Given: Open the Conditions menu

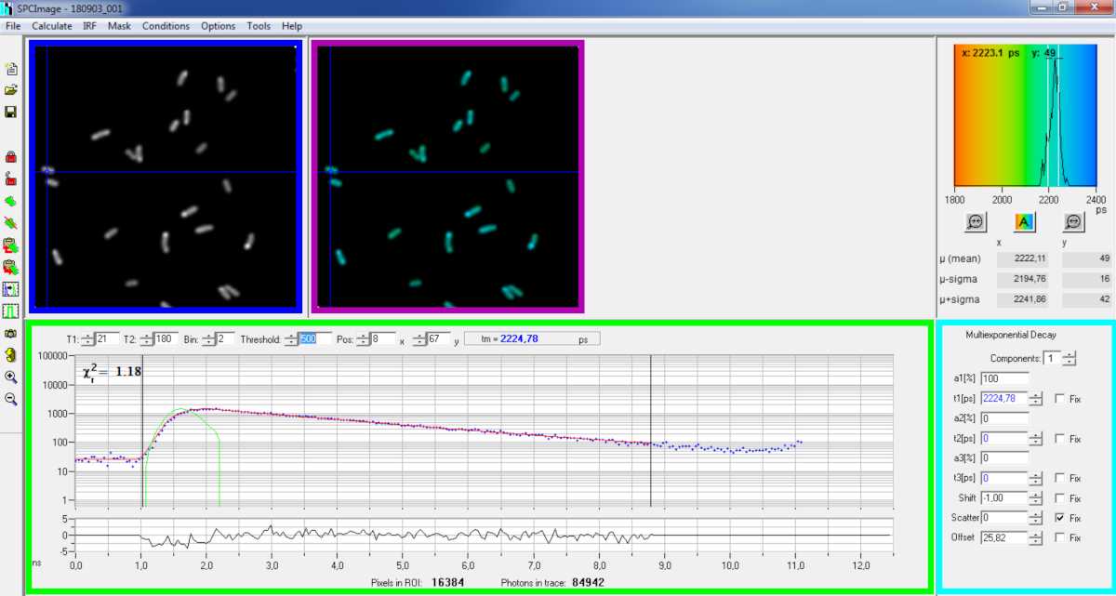Looking at the screenshot, I should (x=166, y=26).
